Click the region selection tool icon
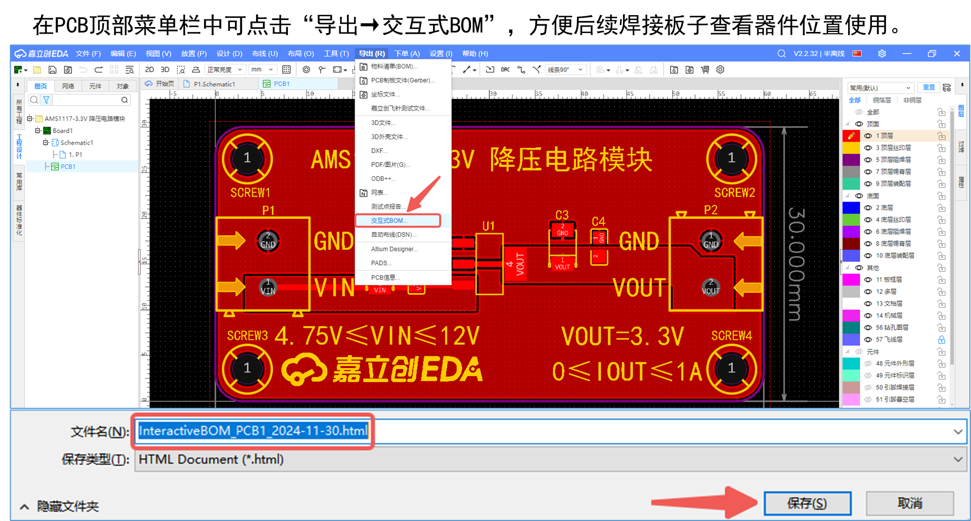 point(181,70)
